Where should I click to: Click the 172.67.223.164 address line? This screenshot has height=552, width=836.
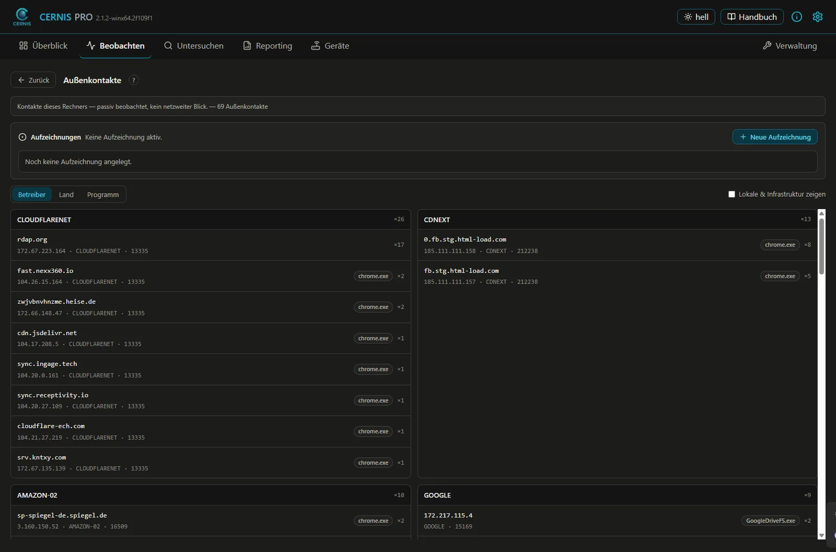coord(83,251)
